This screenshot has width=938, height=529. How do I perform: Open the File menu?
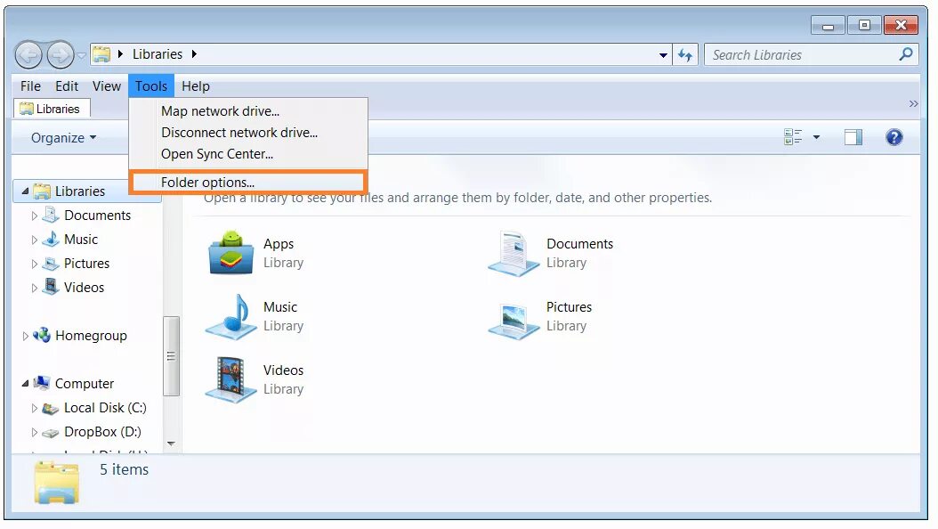click(x=30, y=86)
